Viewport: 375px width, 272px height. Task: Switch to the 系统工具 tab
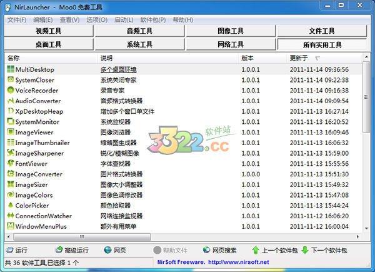pos(139,44)
